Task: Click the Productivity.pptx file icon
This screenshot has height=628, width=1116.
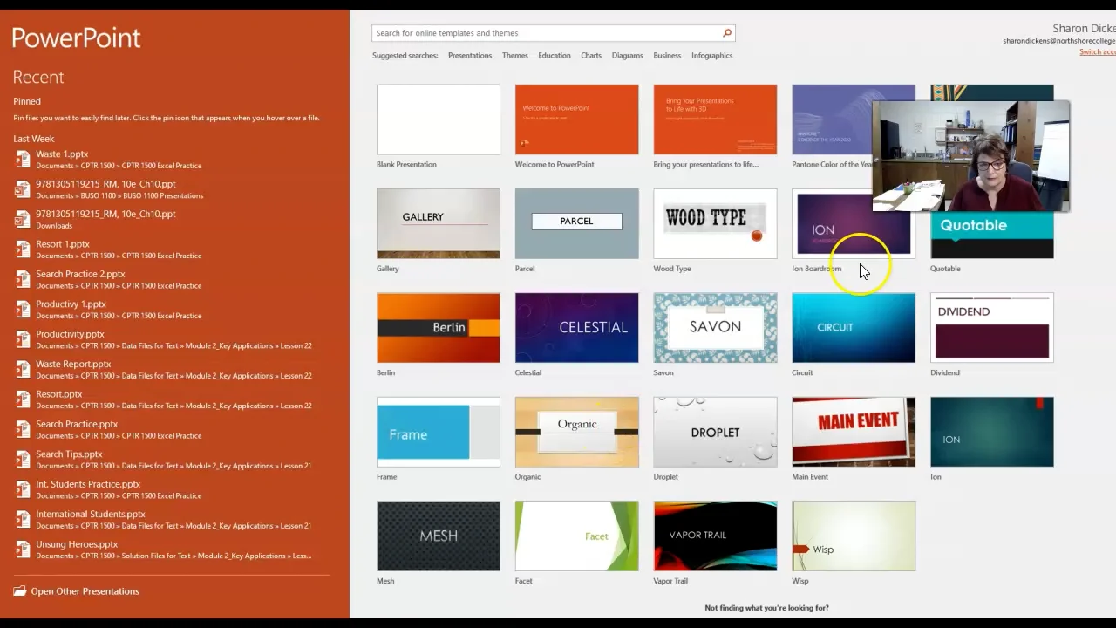Action: (x=23, y=339)
